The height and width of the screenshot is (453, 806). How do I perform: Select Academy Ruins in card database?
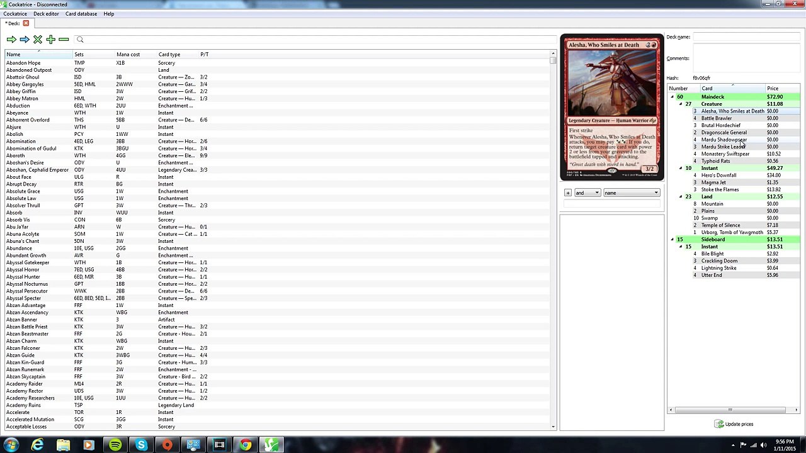point(23,405)
